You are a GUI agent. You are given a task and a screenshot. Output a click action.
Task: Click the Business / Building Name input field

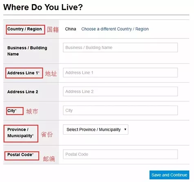[x=120, y=47]
